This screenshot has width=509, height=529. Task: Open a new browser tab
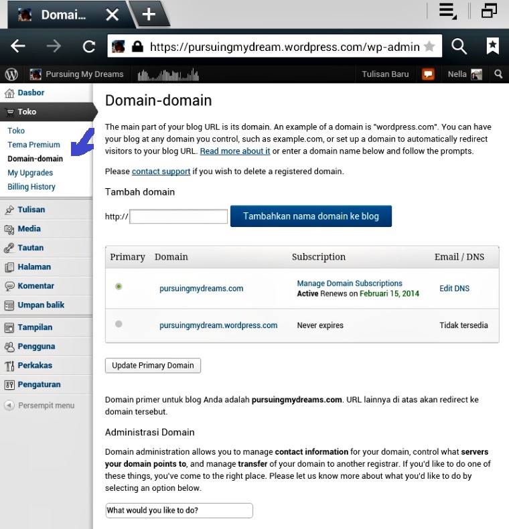point(149,14)
